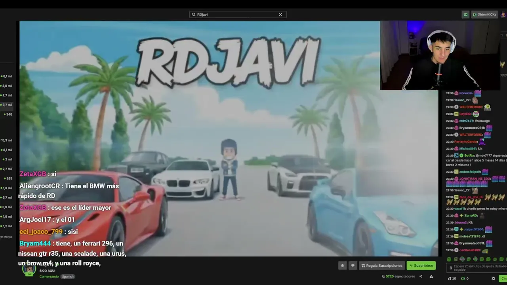Open BotRix username in chat
507x285 pixels.
[x=469, y=156]
